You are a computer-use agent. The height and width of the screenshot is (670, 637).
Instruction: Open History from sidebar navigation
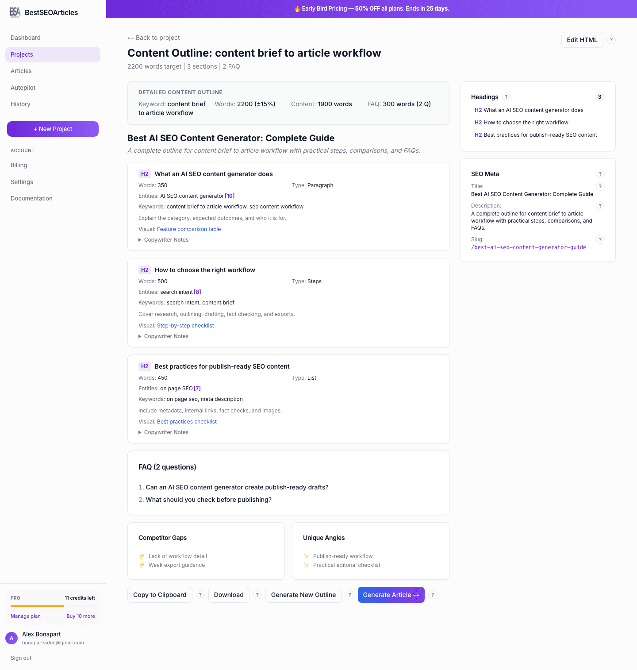click(20, 104)
